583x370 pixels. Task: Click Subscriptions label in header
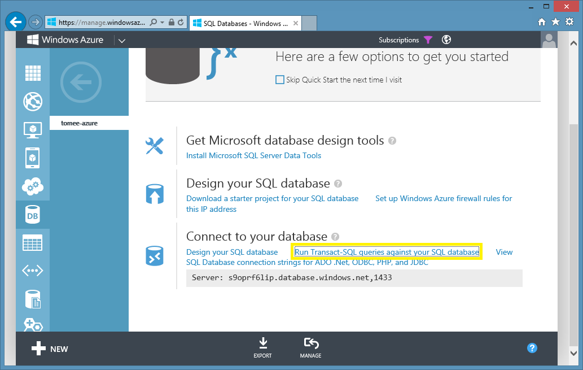point(398,40)
